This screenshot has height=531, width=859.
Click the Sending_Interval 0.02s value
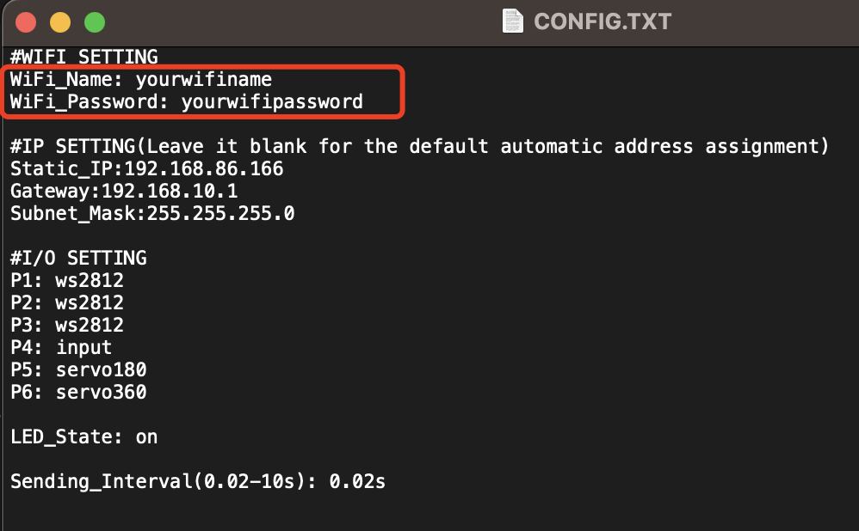point(357,481)
